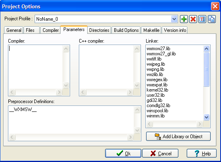221x162 pixels.
Task: Add a new project profile with green plus icon
Action: coord(184,19)
